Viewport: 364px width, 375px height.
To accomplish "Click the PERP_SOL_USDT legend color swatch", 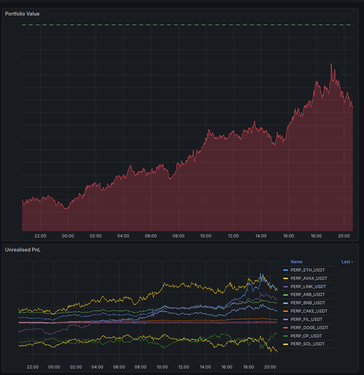I will point(286,344).
